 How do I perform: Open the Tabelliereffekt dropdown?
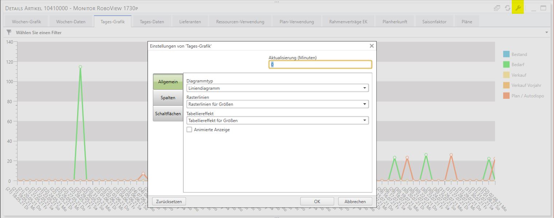277,120
